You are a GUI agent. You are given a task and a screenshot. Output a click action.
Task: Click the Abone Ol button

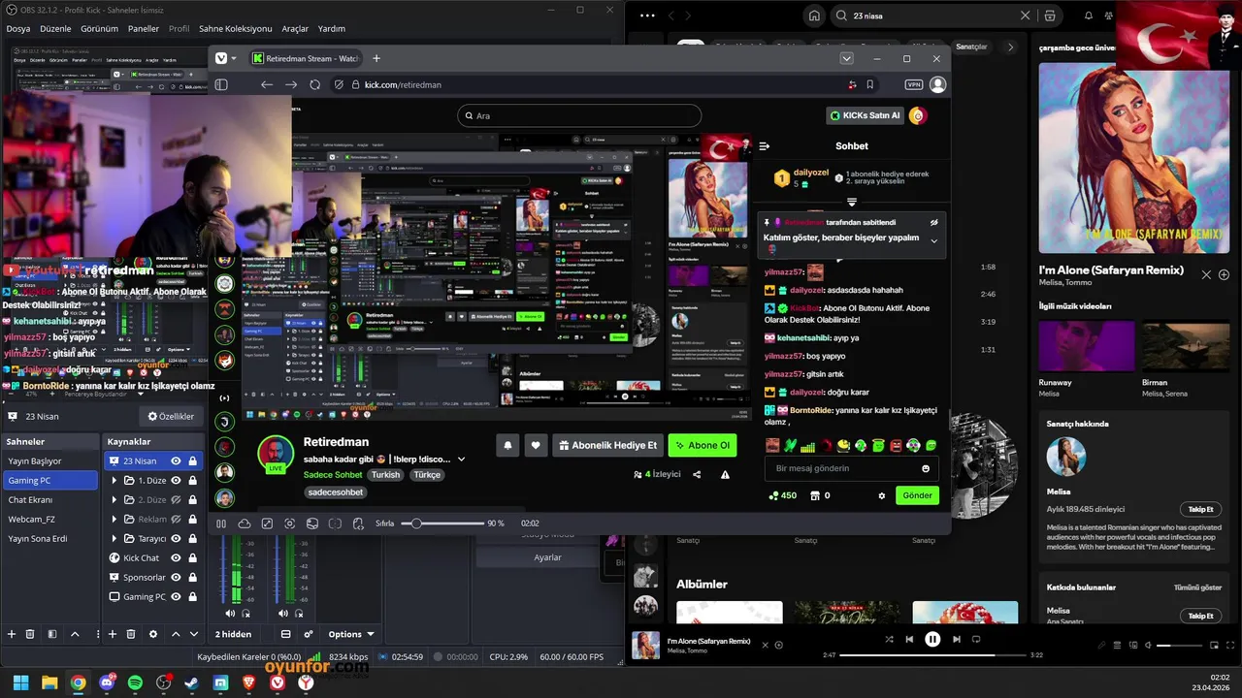click(x=702, y=445)
